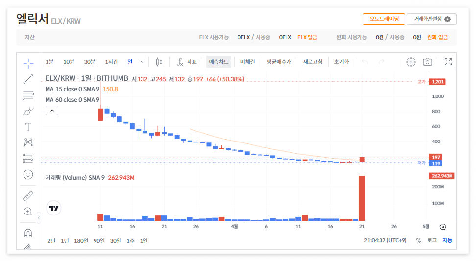Click 새로고침 to refresh the chart
The width and height of the screenshot is (476, 261).
312,62
